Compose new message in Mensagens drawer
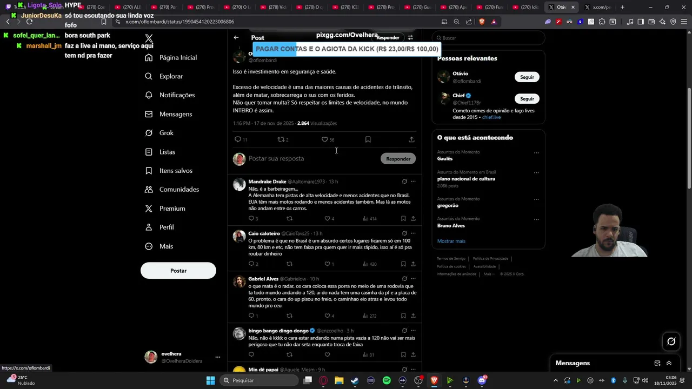 [x=657, y=363]
